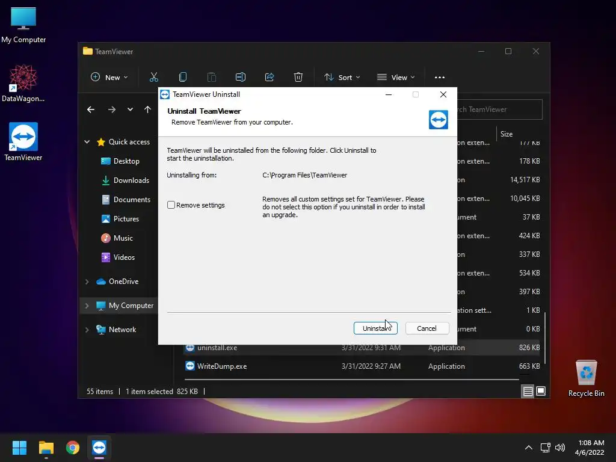616x462 pixels.
Task: Select Desktop in the navigation pane
Action: coord(120,161)
